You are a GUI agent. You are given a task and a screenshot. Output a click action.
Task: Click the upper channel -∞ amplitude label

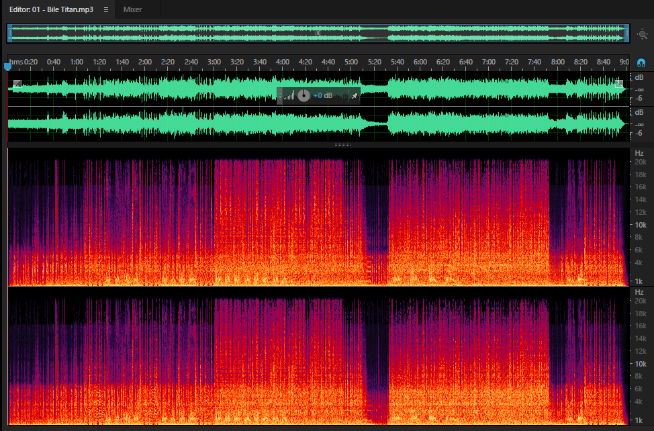(639, 89)
